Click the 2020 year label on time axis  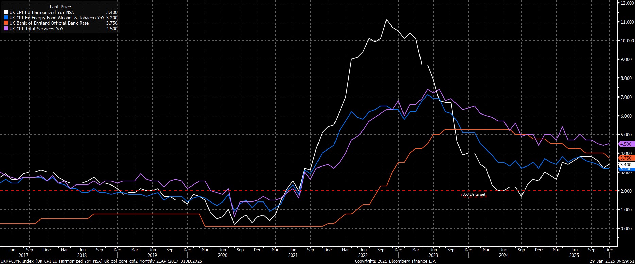[x=222, y=255]
